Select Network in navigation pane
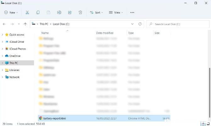This screenshot has width=211, height=126. pos(14,77)
